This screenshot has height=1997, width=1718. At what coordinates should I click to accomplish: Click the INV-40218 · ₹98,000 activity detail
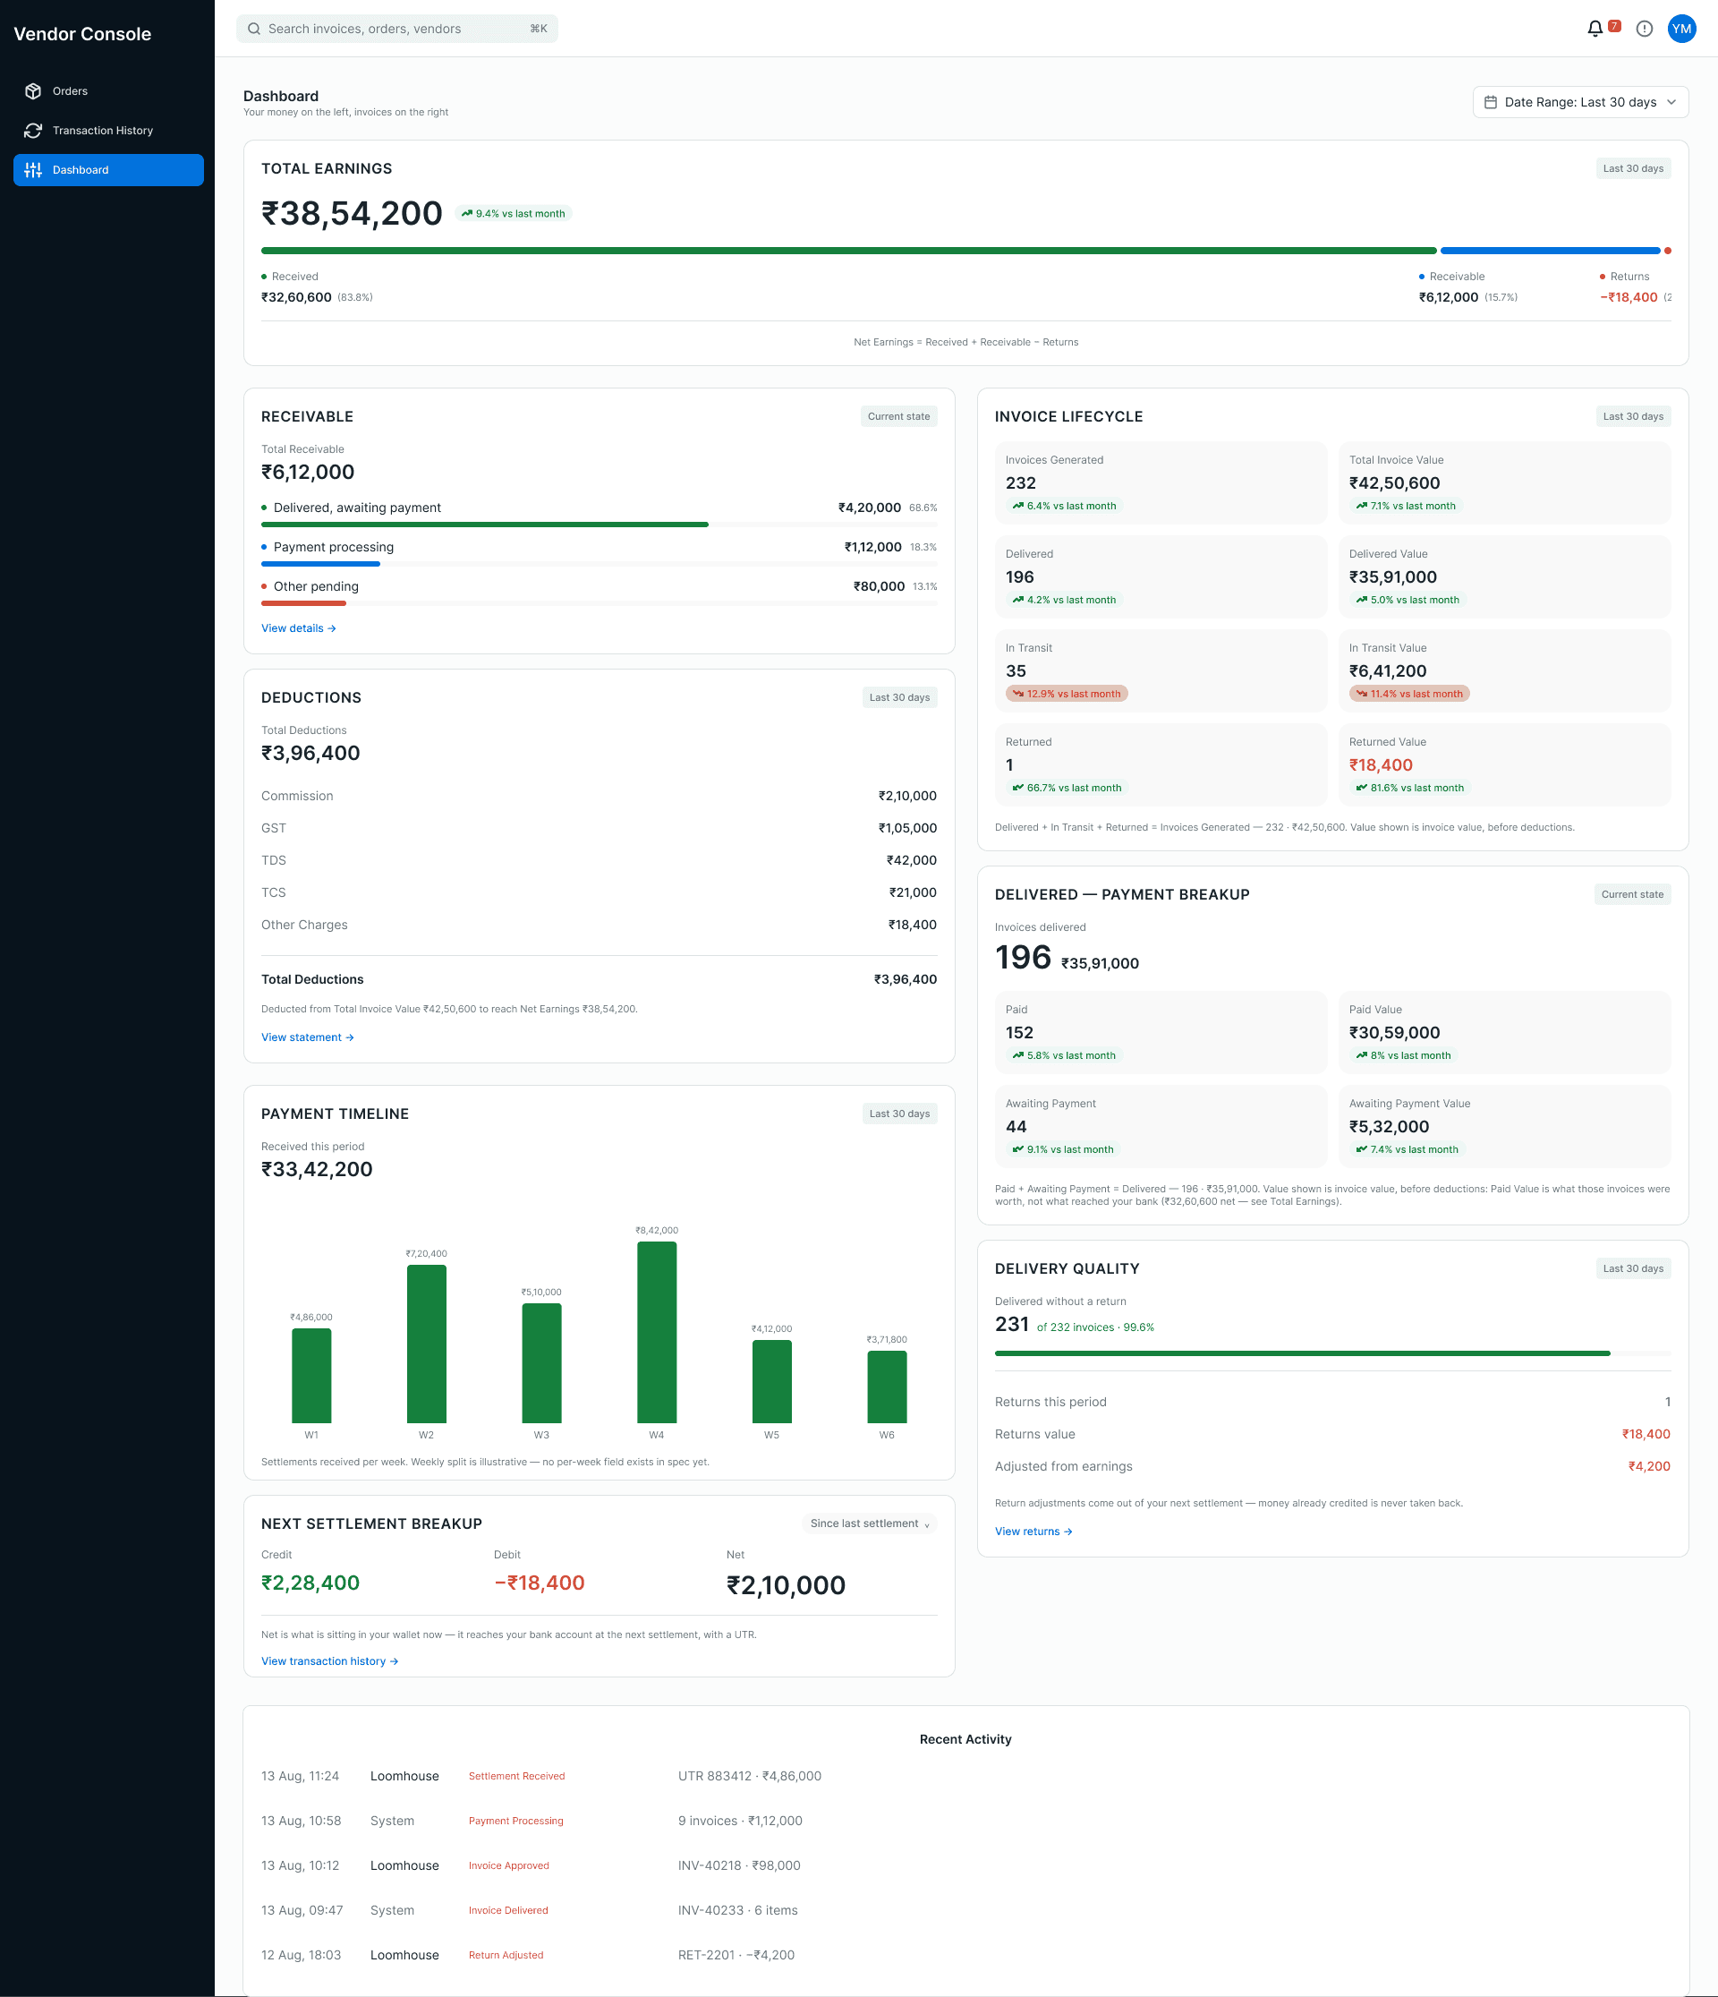(x=739, y=1866)
